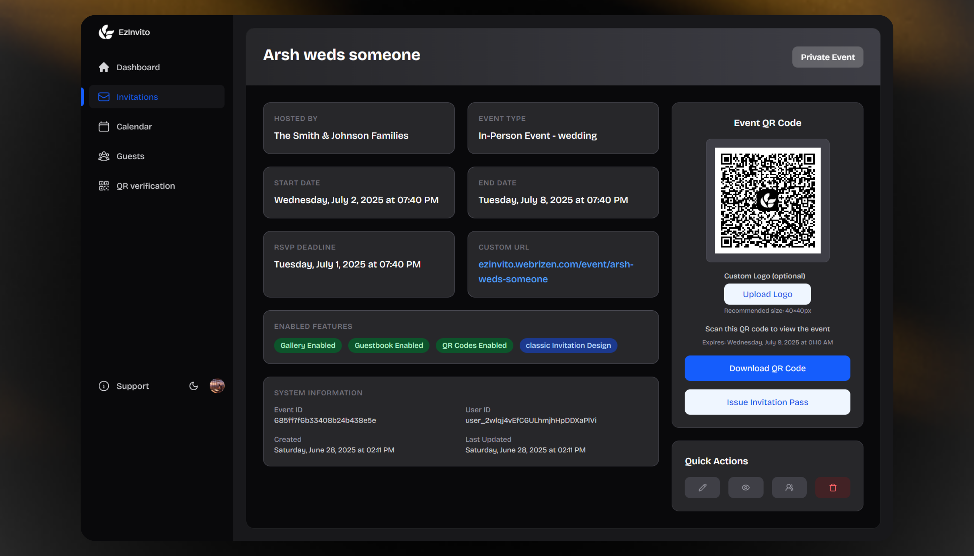Click the Private Event button
974x556 pixels.
[827, 57]
